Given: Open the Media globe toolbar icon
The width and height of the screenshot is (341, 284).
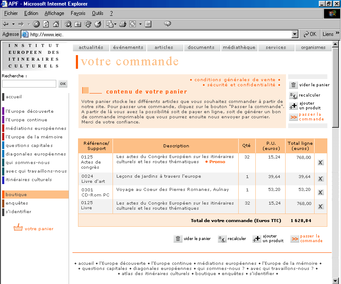Looking at the screenshot, I should click(88, 24).
